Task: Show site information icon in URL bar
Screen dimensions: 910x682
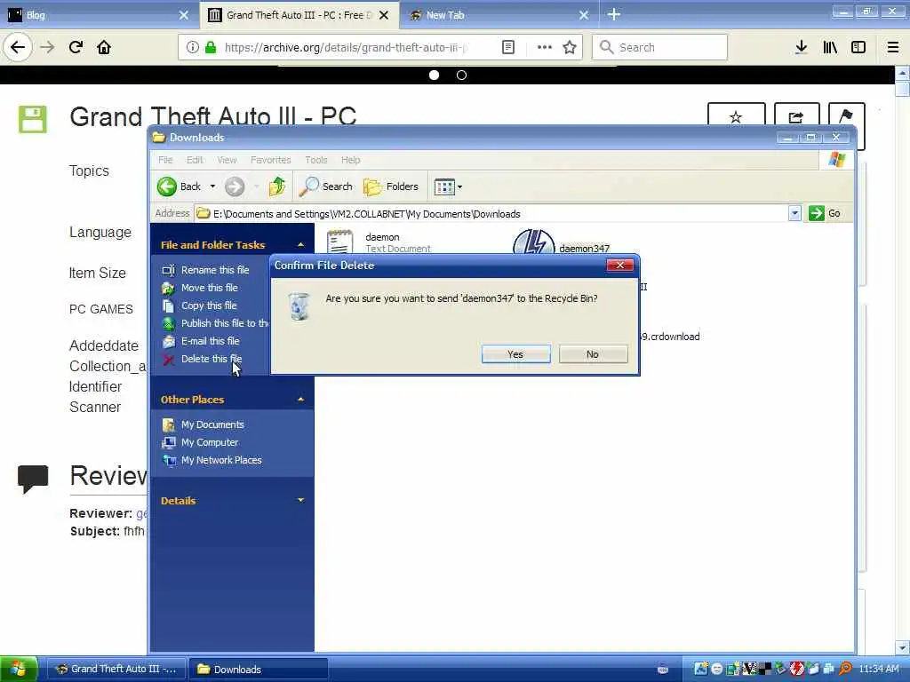Action: pyautogui.click(x=192, y=47)
